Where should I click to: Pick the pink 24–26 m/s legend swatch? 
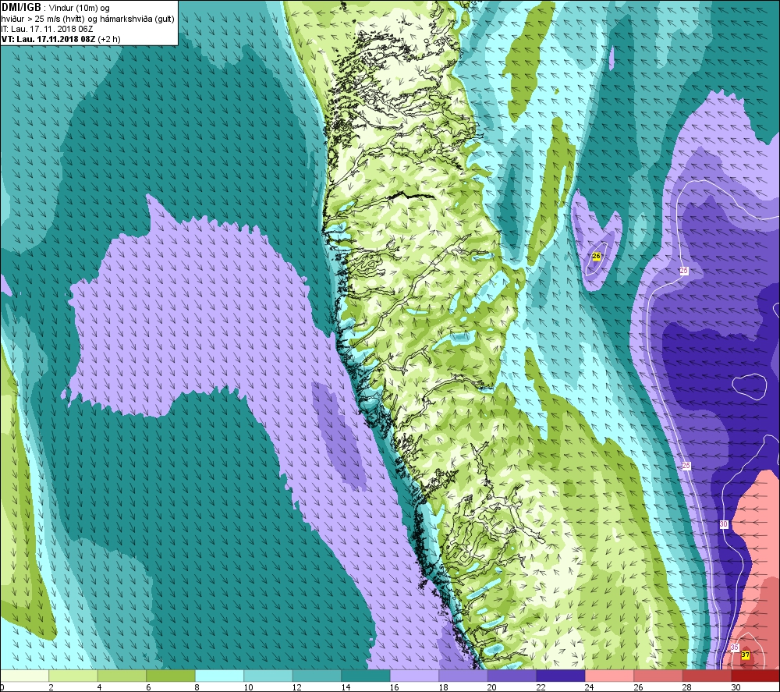pos(609,676)
